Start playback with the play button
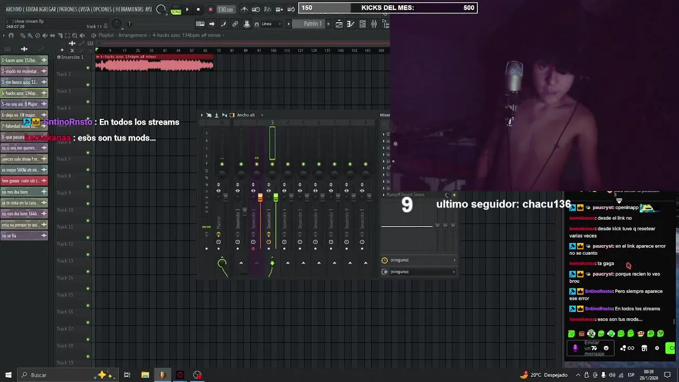The width and height of the screenshot is (679, 382). (187, 10)
